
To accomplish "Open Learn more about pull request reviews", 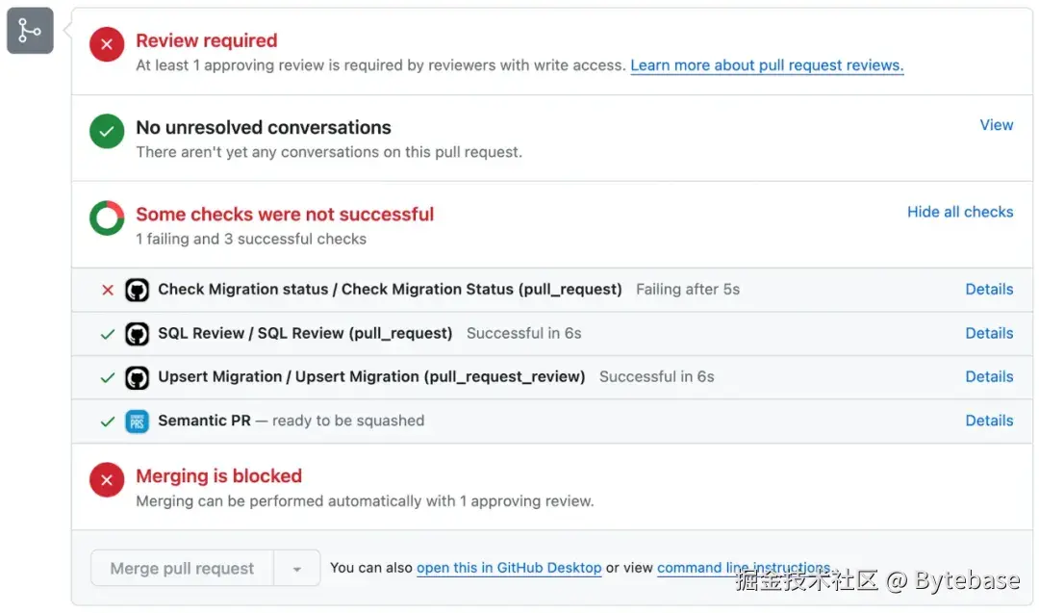I will [x=767, y=65].
